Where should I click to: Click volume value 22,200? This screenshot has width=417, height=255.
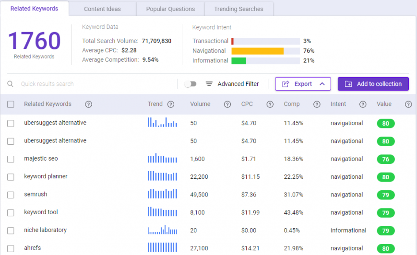[x=199, y=177]
